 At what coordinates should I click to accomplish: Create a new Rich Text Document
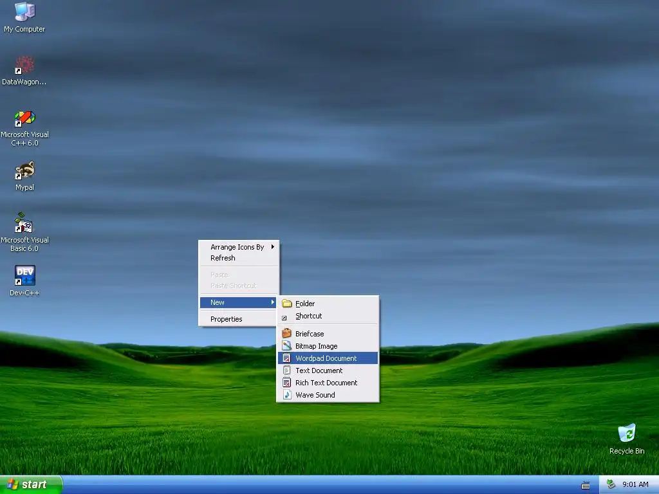point(328,382)
